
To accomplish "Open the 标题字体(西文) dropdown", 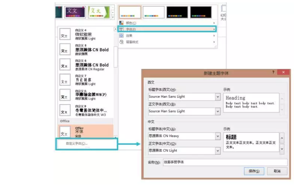I will [218, 97].
